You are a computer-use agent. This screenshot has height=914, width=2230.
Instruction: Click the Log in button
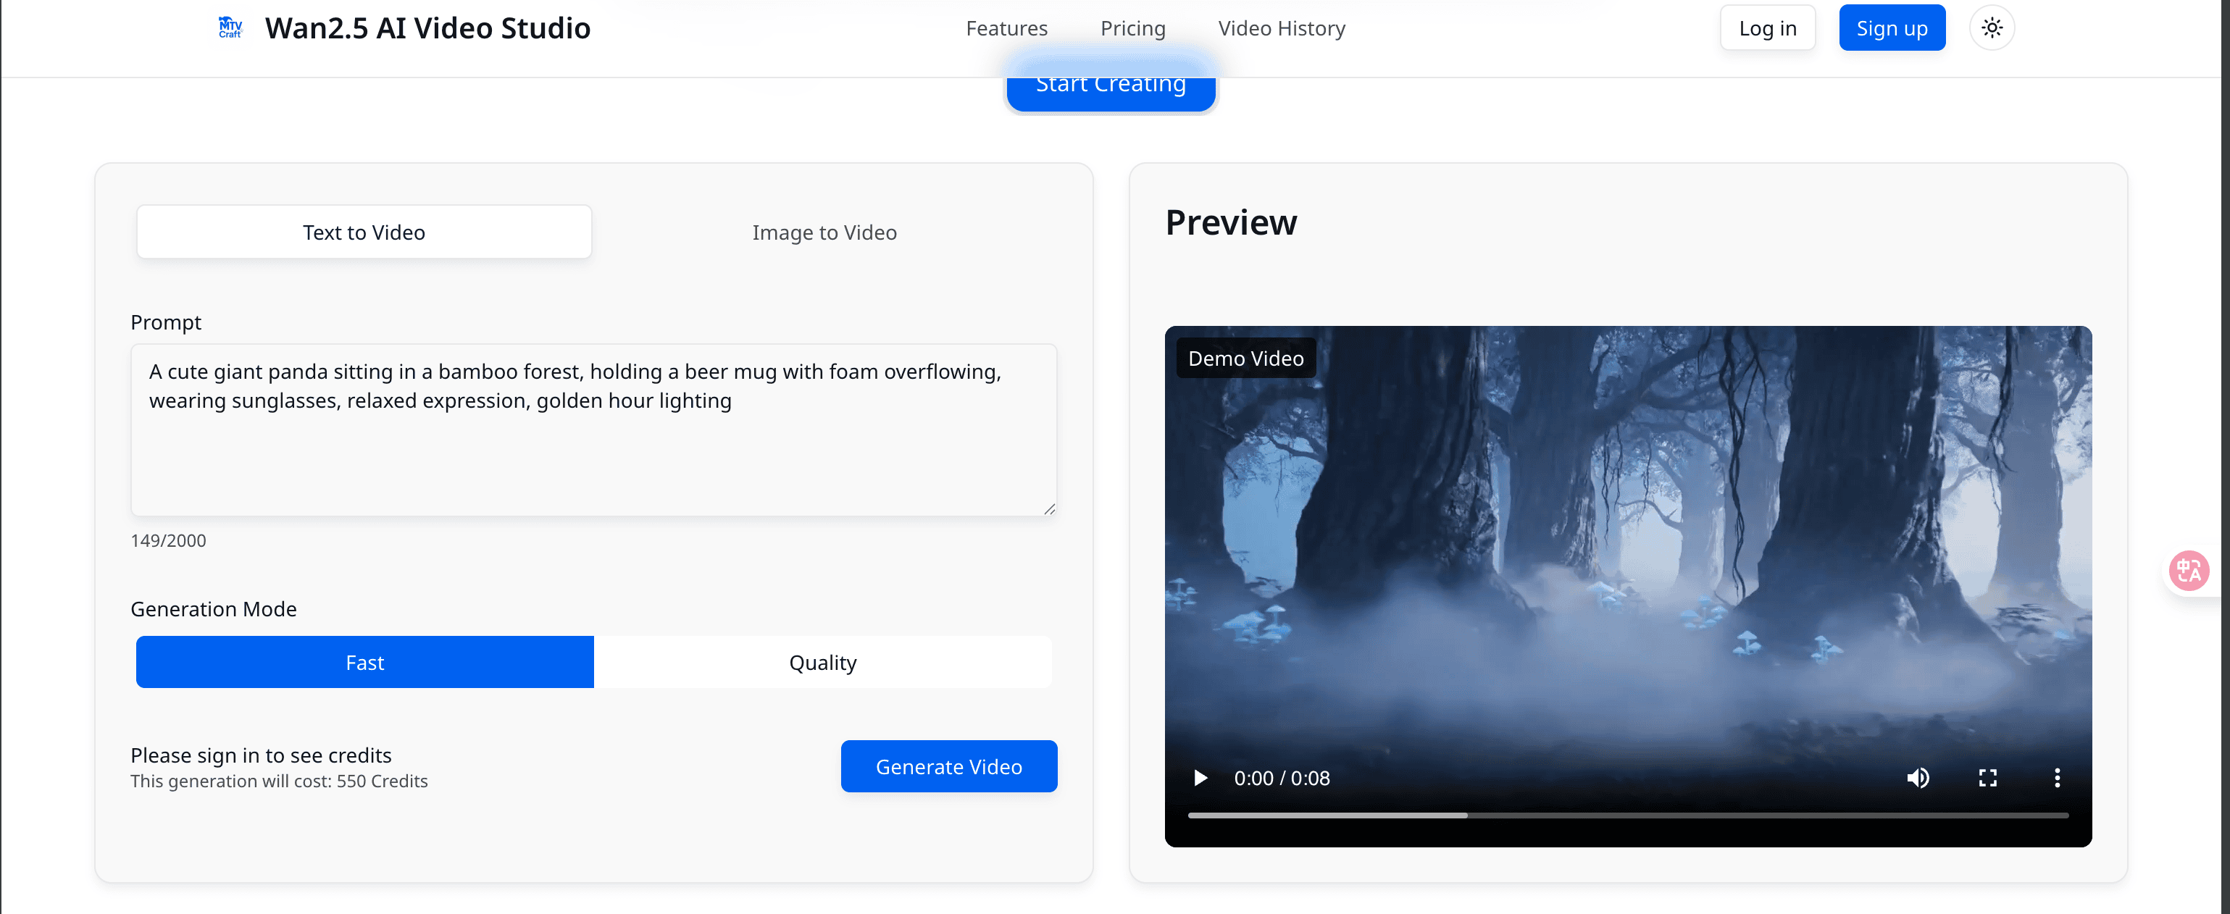click(x=1767, y=28)
